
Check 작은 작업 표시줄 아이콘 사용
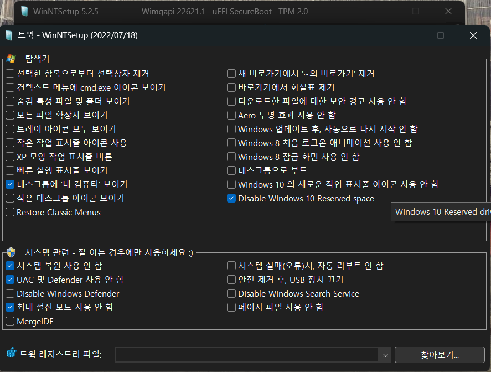click(x=10, y=143)
